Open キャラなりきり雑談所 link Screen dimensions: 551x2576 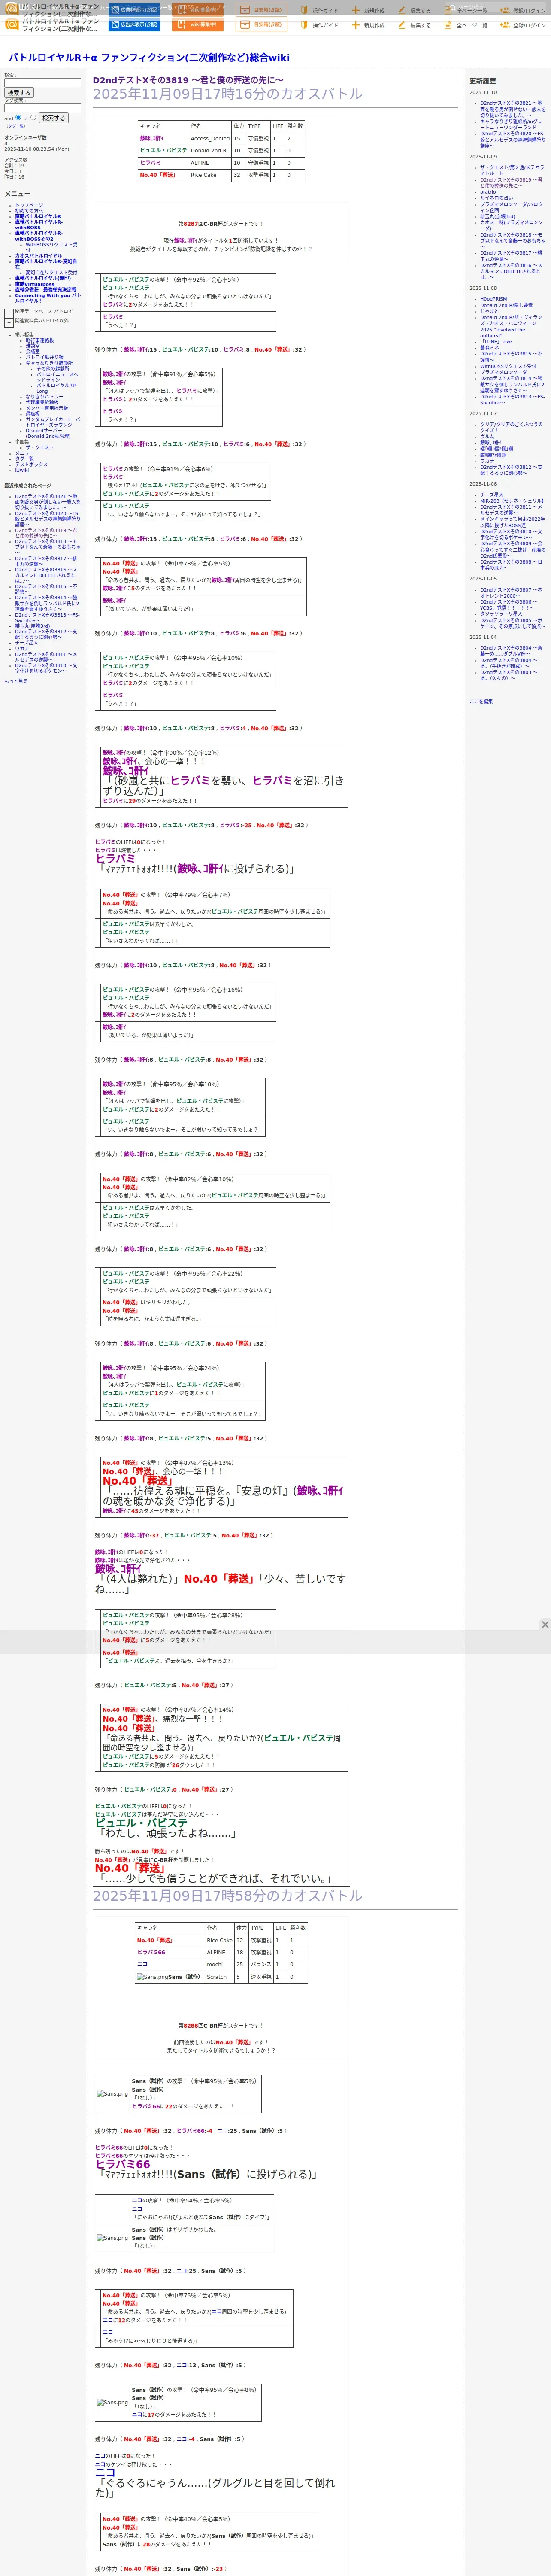49,363
